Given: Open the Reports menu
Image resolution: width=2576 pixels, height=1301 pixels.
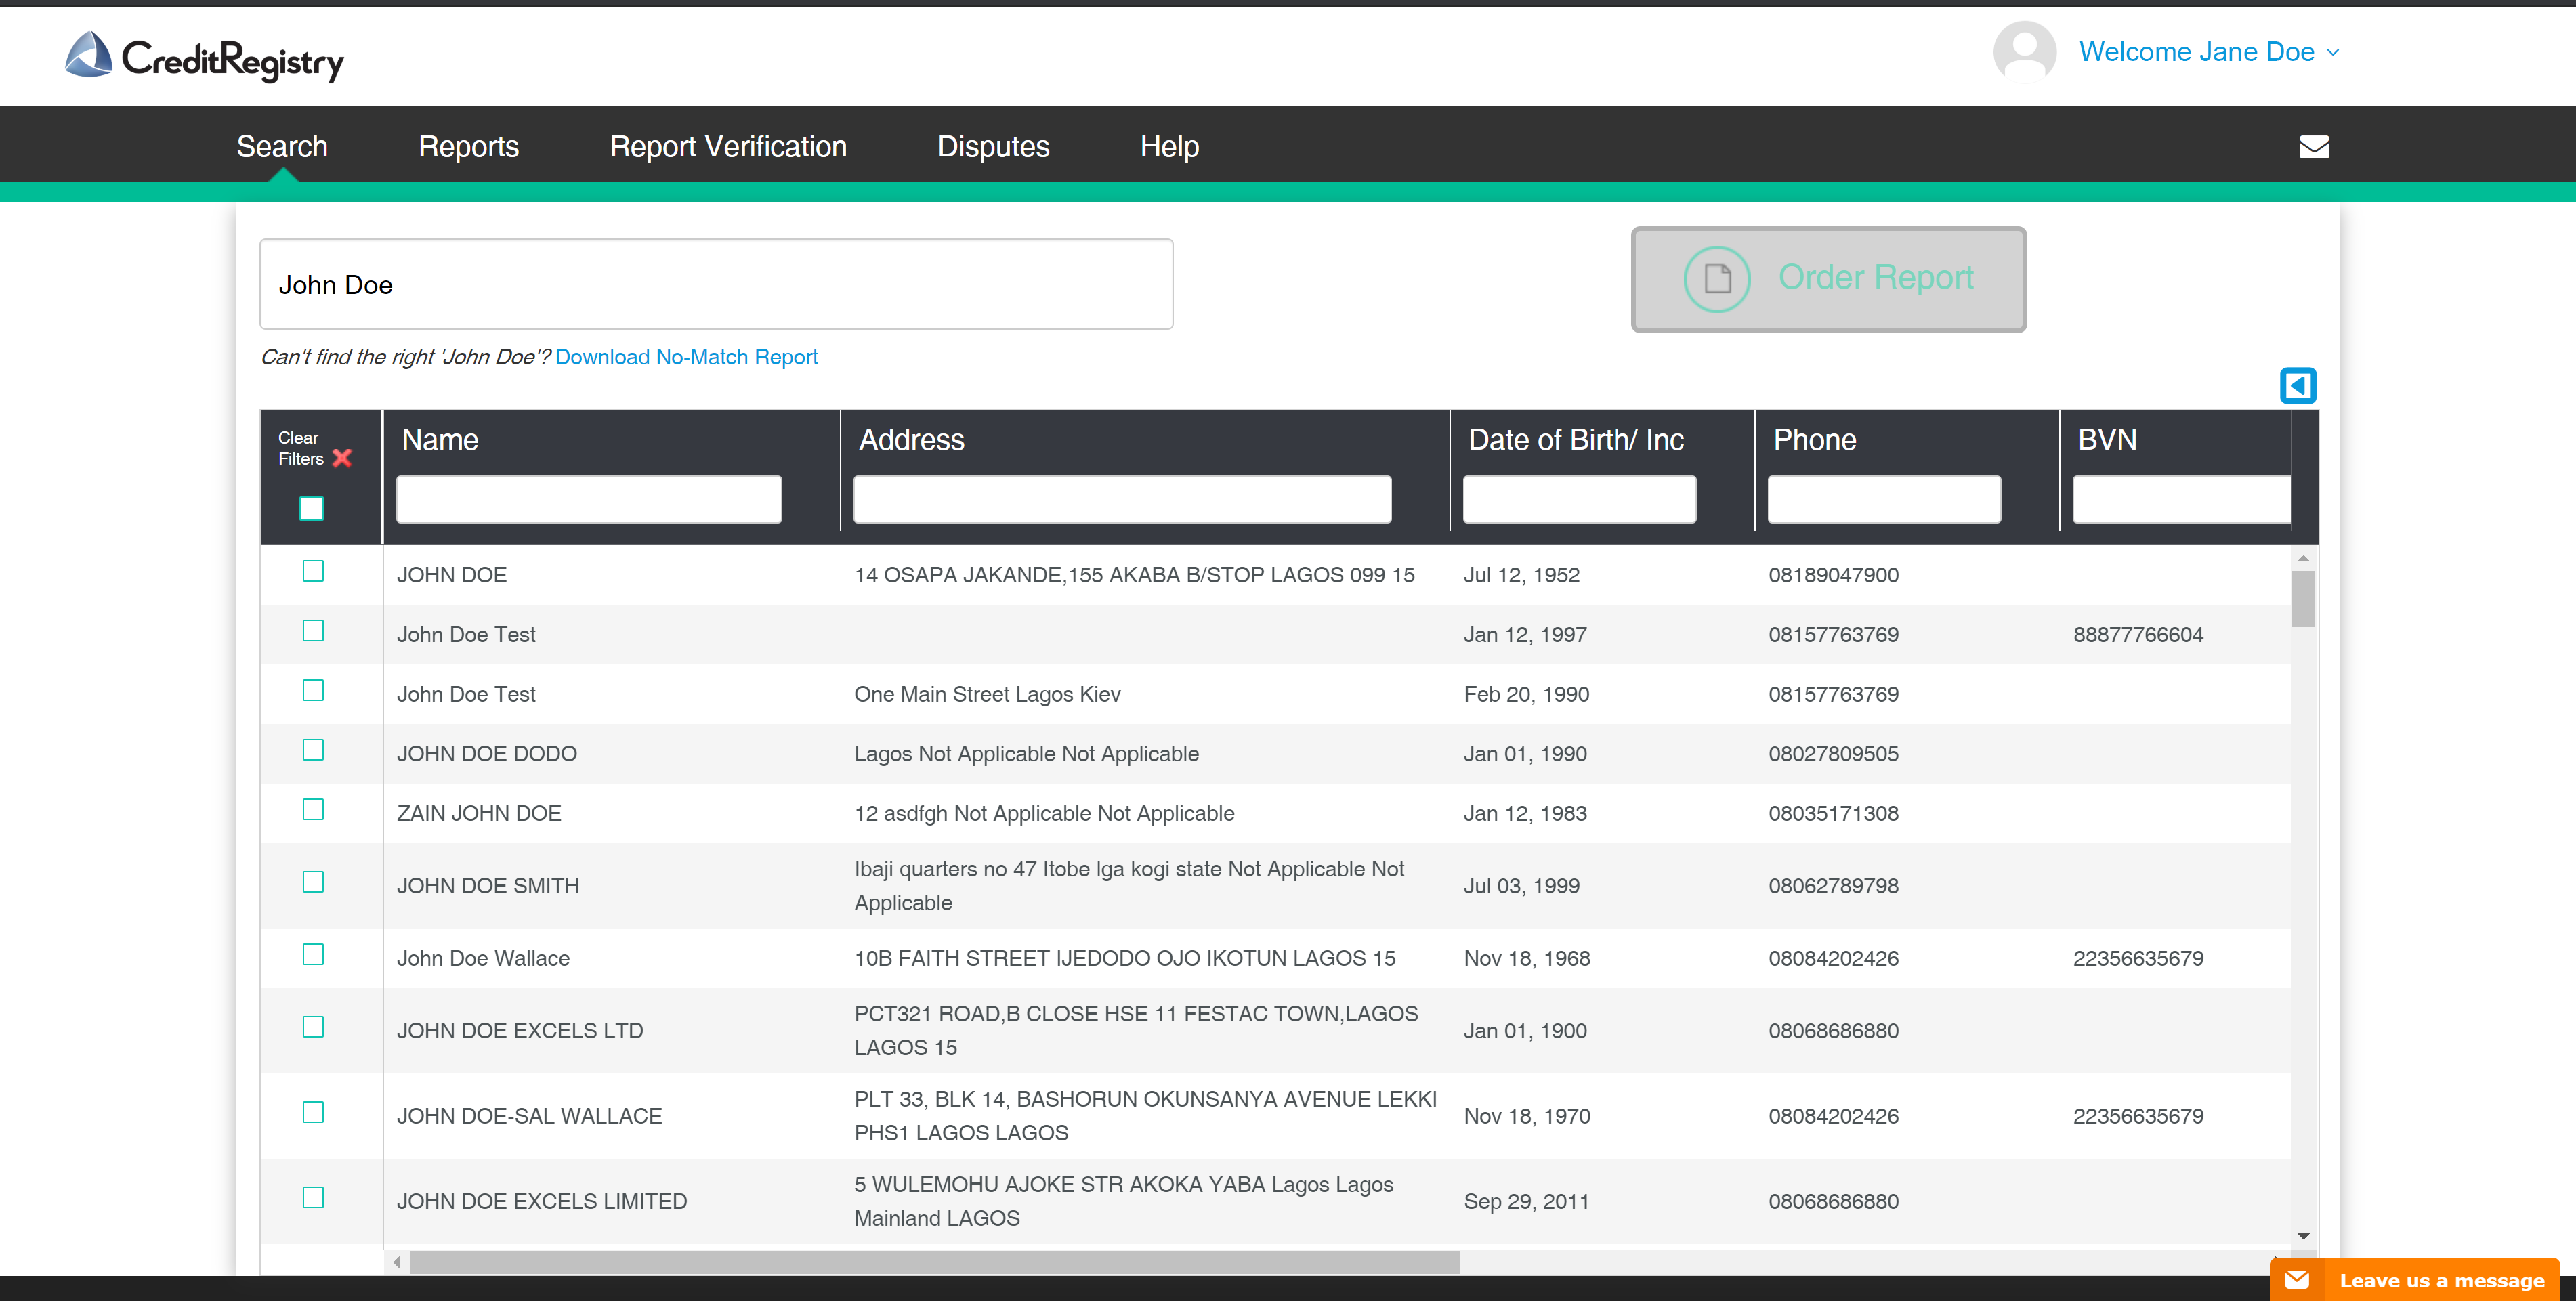Looking at the screenshot, I should 468,147.
